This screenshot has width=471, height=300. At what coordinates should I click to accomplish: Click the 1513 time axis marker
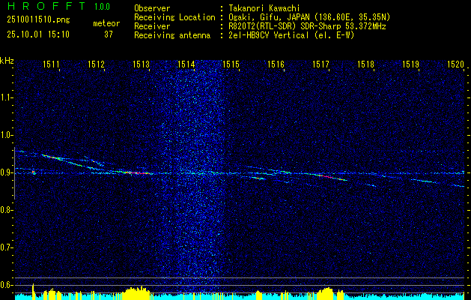(142, 64)
